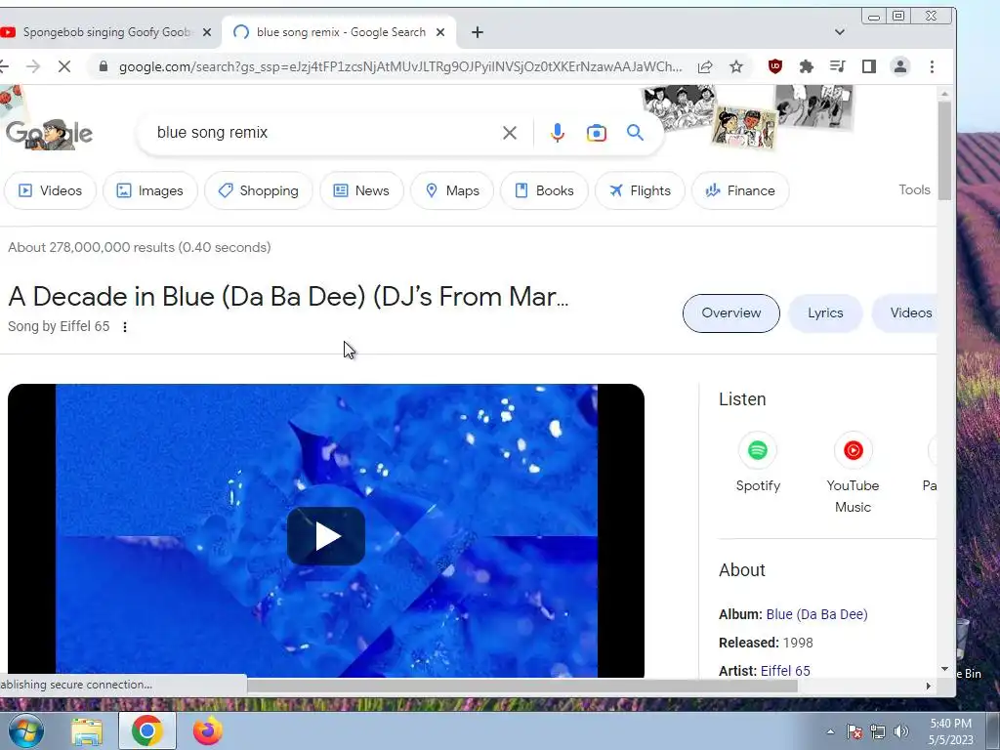Close the blue song remix tab
Viewport: 1000px width, 750px height.
pos(440,32)
